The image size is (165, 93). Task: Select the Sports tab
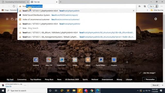[x=85, y=79]
